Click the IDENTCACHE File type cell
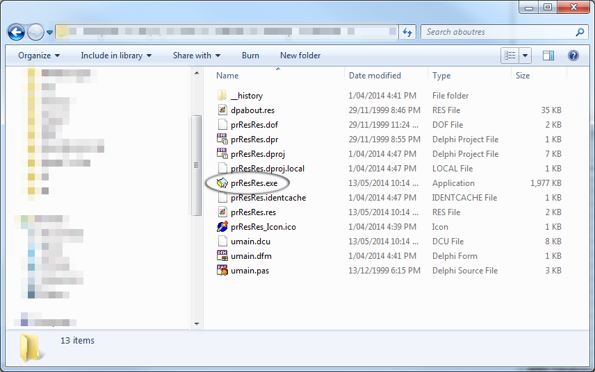Viewport: 595px width, 372px height. pos(464,197)
